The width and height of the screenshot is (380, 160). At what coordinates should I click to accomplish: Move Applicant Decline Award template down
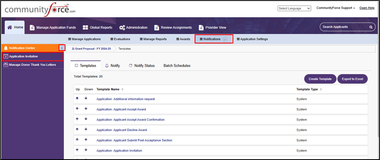86,129
